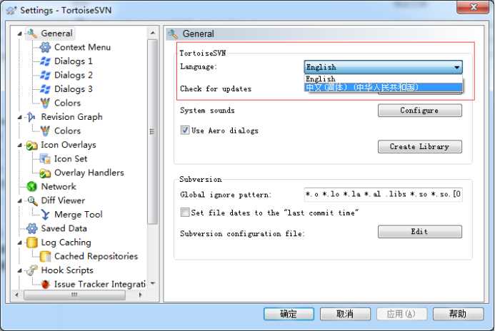Click the Merge Tool icon
495x331 pixels.
[x=45, y=215]
